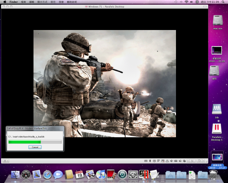Image resolution: width=228 pixels, height=183 pixels.
Task: Click the USB device icon in Parallels status bar
Action: [150, 161]
